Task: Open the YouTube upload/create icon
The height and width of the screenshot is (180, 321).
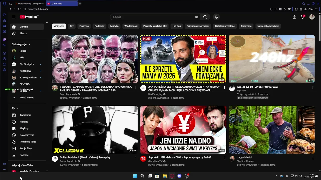Action: pos(294,17)
